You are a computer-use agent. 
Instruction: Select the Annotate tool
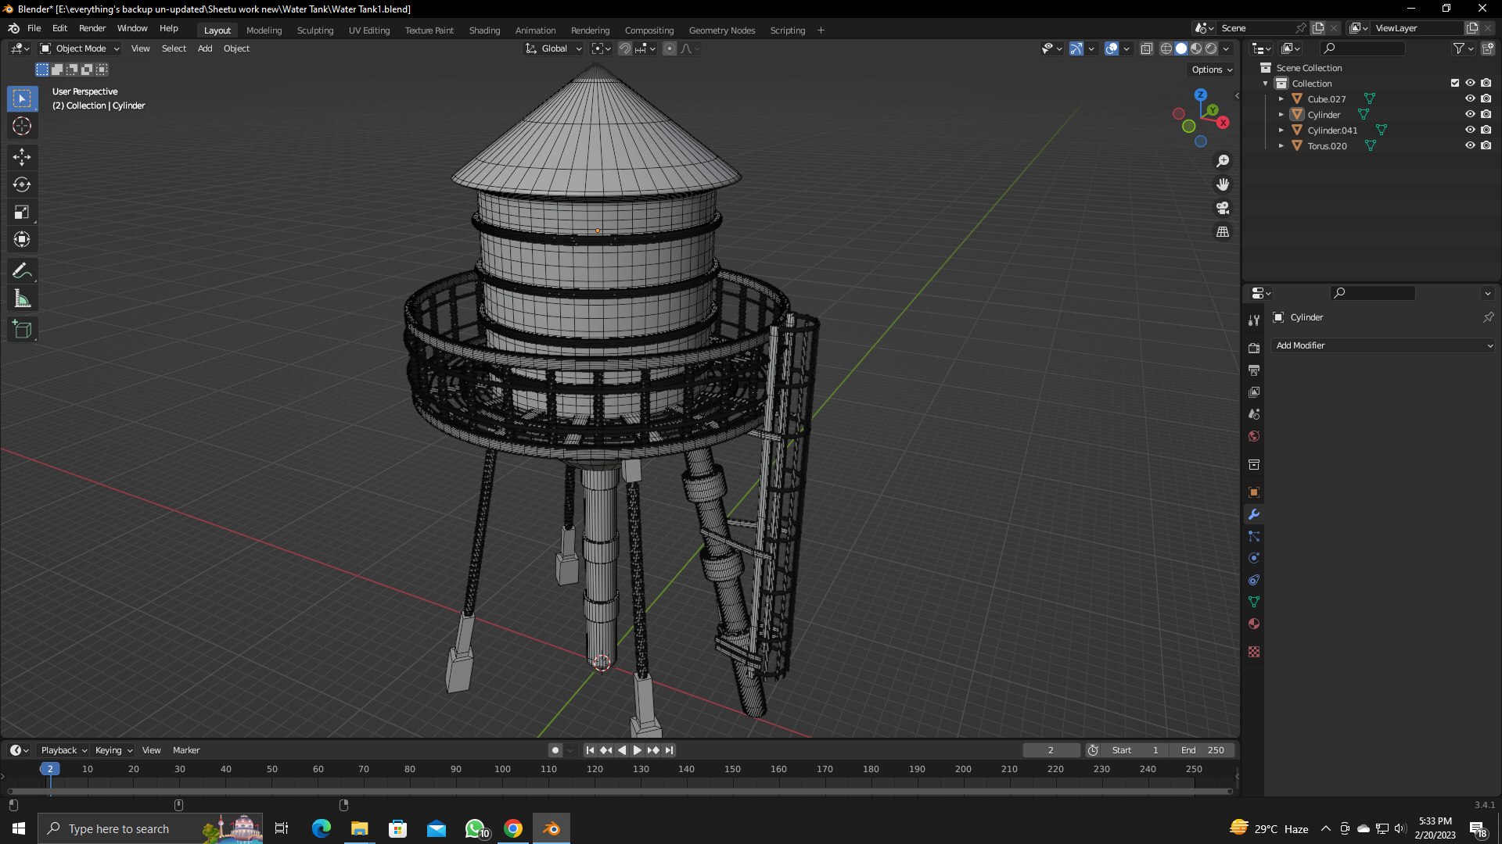point(22,271)
